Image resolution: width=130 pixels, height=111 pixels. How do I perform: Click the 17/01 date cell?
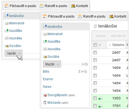click(116, 106)
